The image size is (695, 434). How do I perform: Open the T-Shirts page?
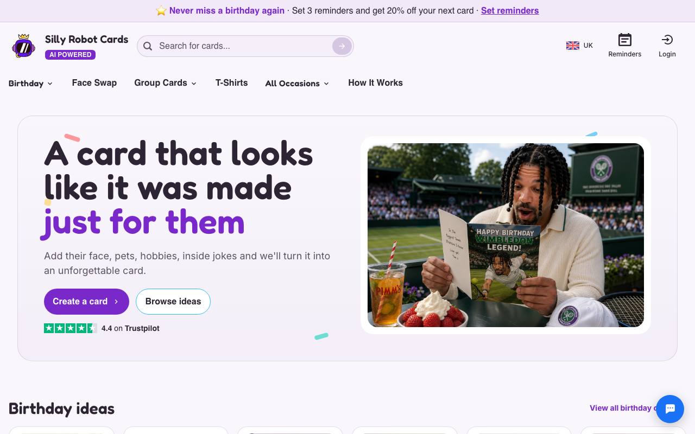231,83
